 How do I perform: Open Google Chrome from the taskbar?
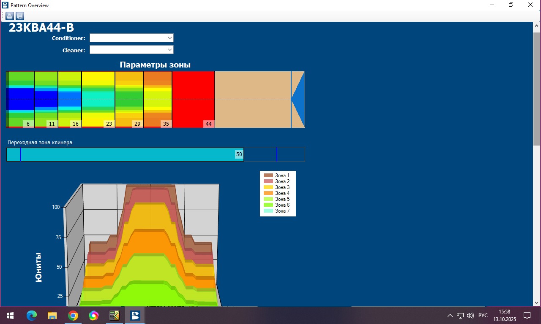click(73, 316)
